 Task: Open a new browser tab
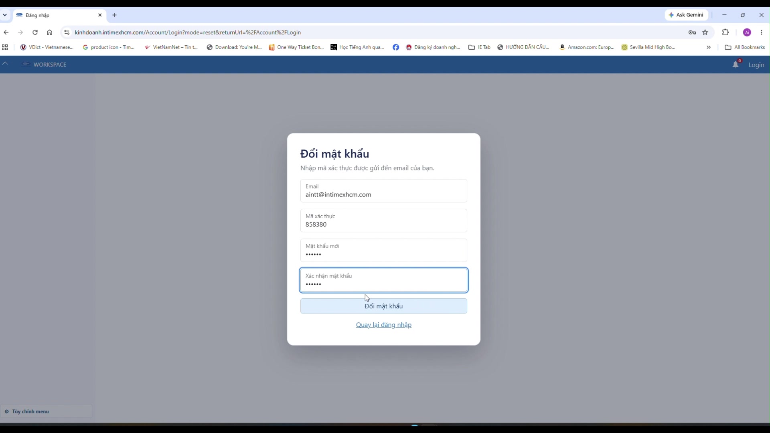[115, 15]
